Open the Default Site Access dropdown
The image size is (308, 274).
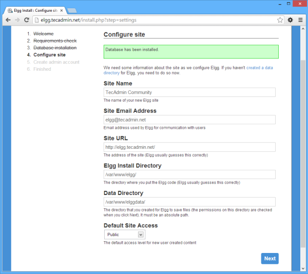coord(125,234)
